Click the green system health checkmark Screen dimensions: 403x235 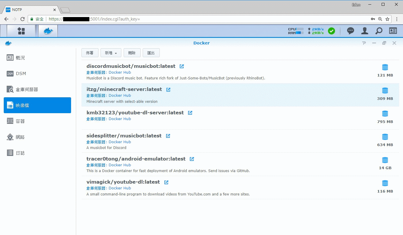click(332, 31)
